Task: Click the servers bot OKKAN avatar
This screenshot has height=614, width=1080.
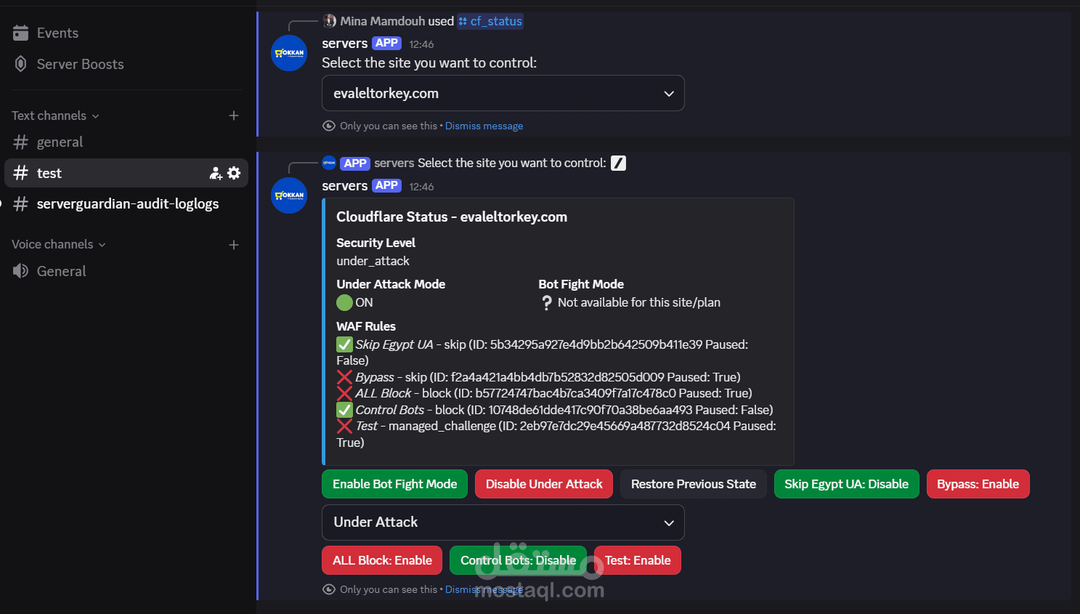Action: click(x=289, y=53)
